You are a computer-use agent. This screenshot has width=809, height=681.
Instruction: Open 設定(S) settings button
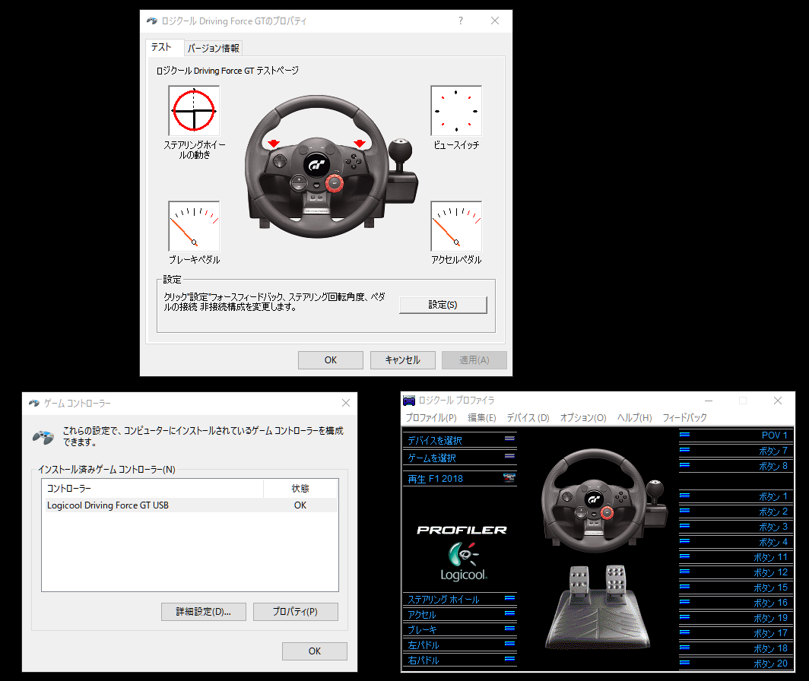pos(443,305)
